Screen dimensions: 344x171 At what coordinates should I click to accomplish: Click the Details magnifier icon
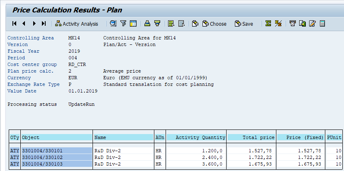[113, 24]
